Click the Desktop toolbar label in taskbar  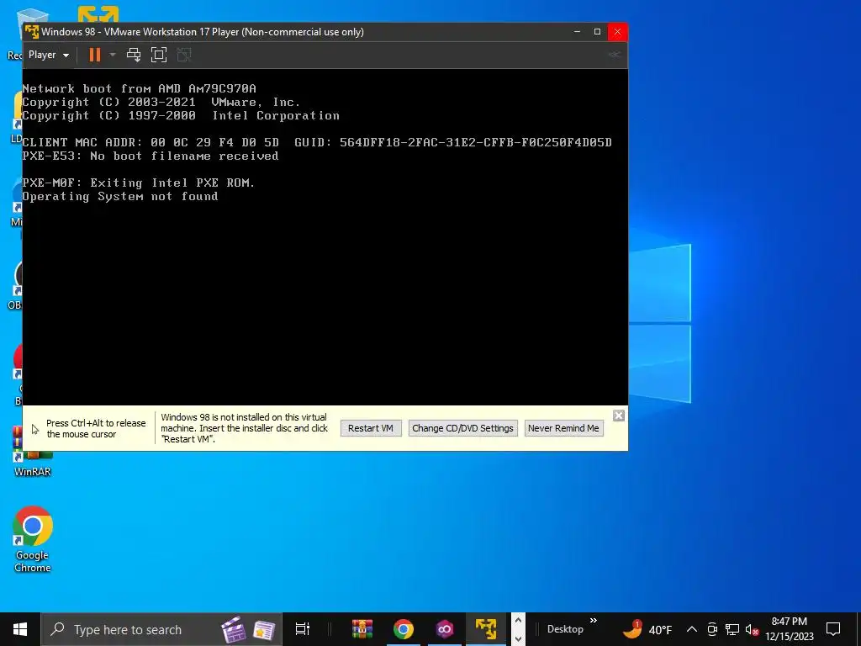(565, 629)
